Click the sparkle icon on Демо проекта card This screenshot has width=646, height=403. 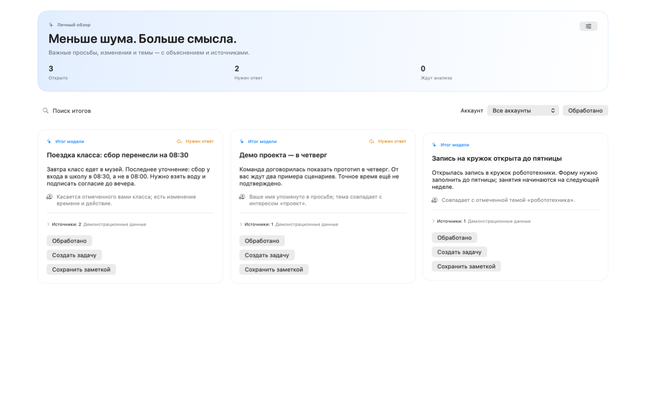click(x=242, y=141)
